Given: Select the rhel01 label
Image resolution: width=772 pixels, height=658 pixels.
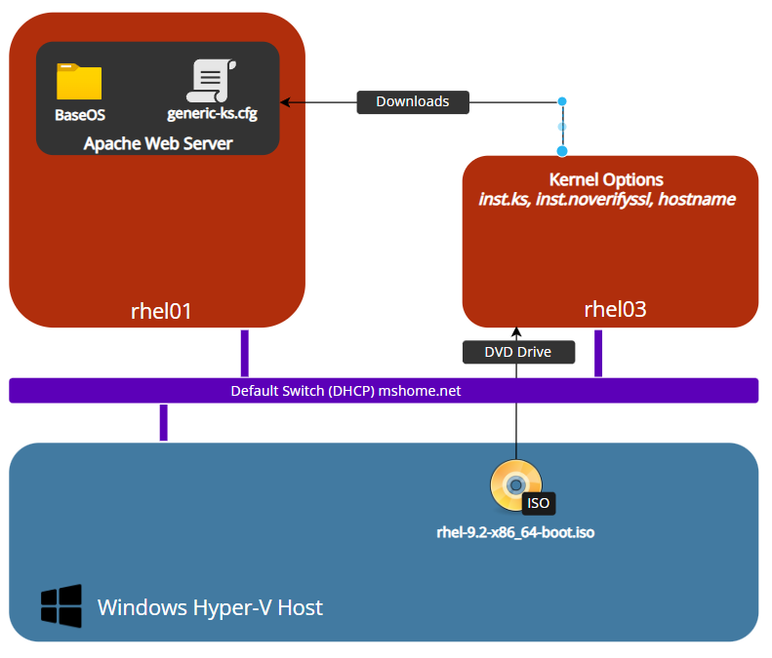Looking at the screenshot, I should [161, 311].
